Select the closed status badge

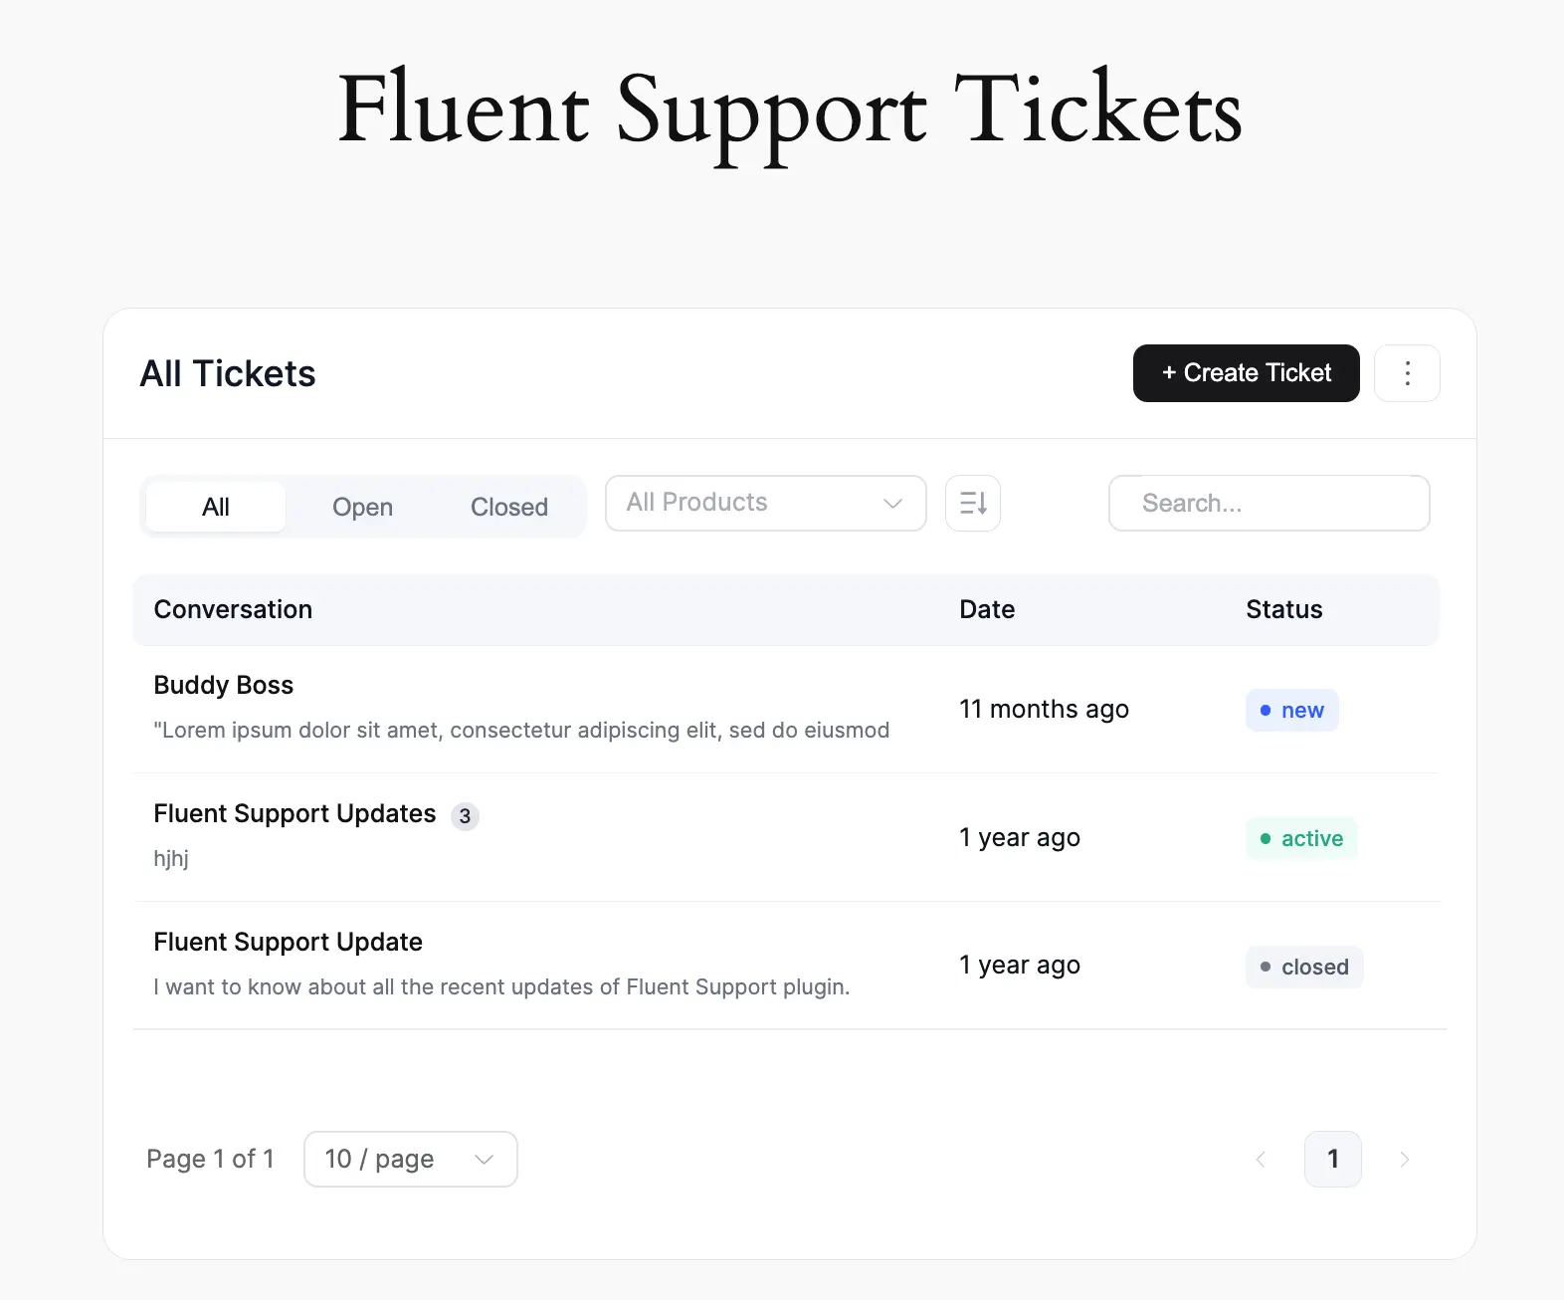(1304, 967)
